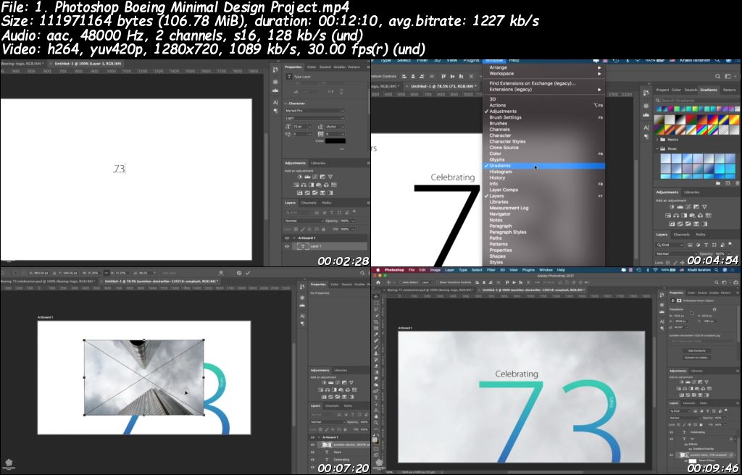This screenshot has height=475, width=742.
Task: Add a Brightness/Contrast adjustment in 04:54 frame
Action: click(672, 207)
